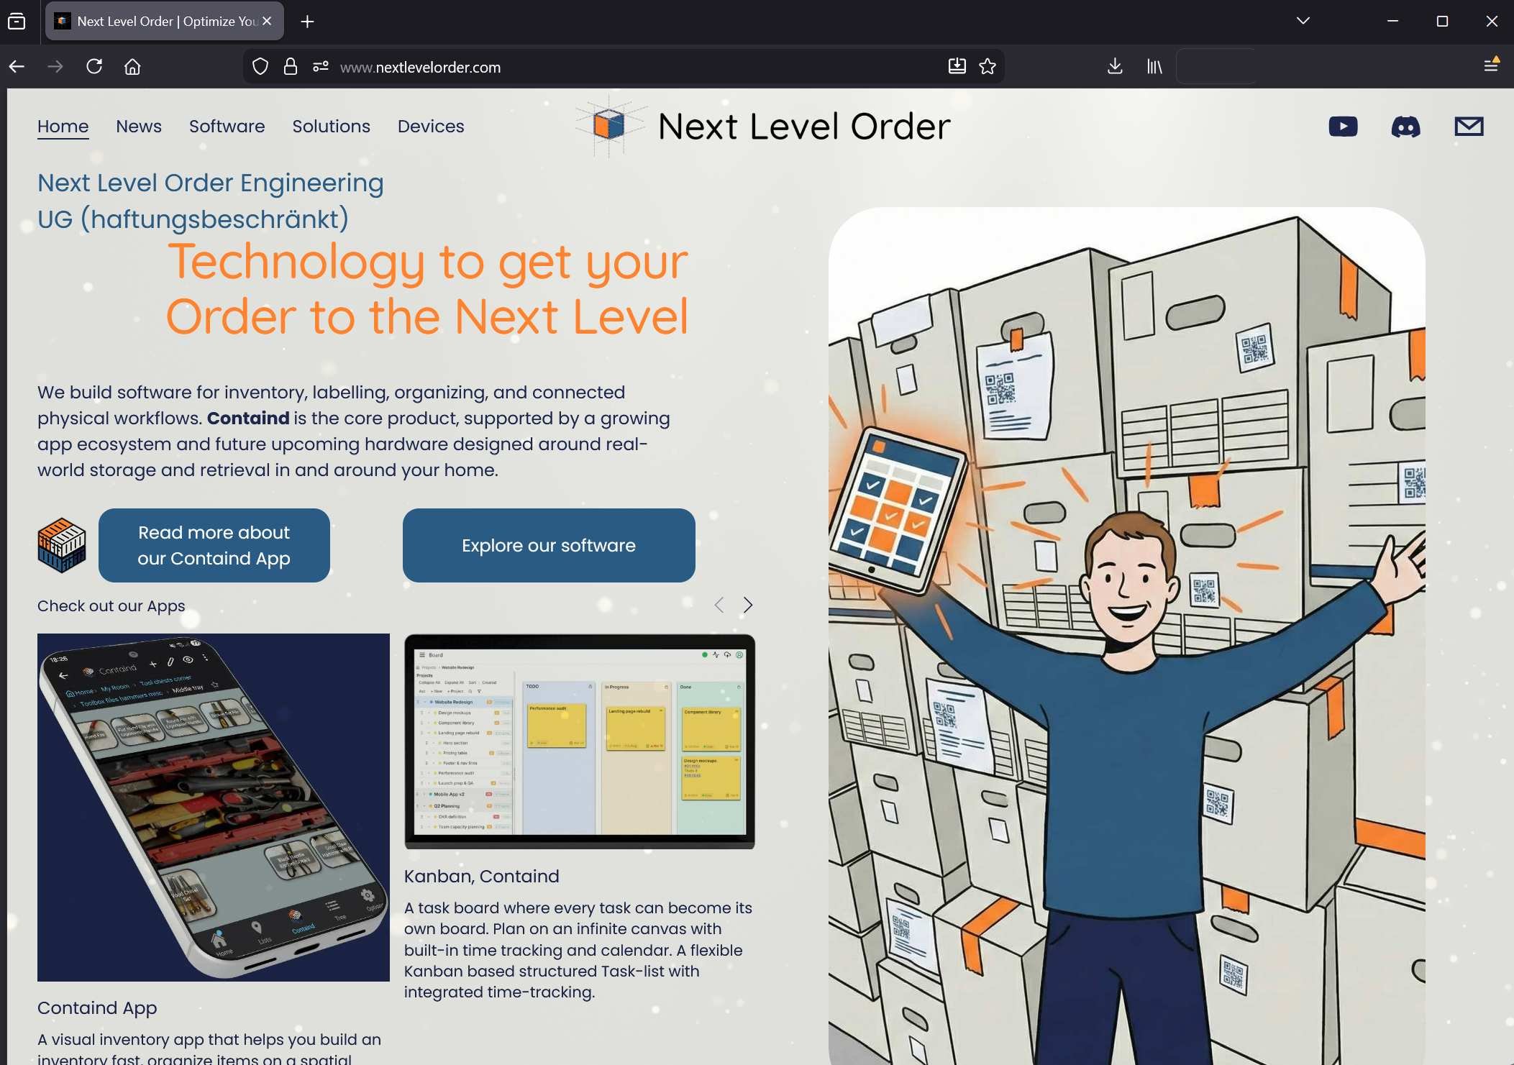Click the address bar URL field
Screen dimensions: 1514x1065
point(624,67)
